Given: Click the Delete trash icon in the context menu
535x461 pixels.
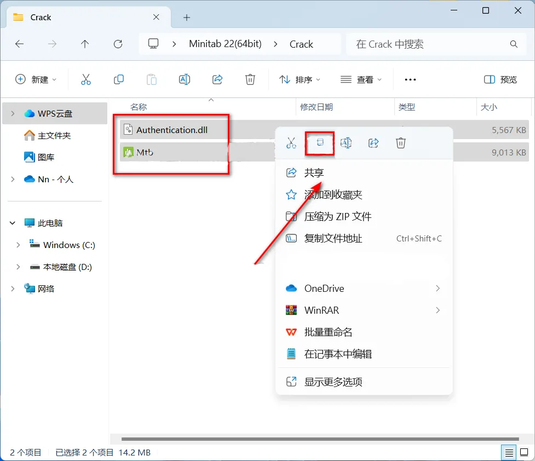Looking at the screenshot, I should [401, 143].
